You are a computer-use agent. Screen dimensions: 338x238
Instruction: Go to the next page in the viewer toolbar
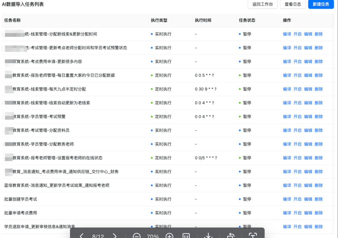coord(115,236)
